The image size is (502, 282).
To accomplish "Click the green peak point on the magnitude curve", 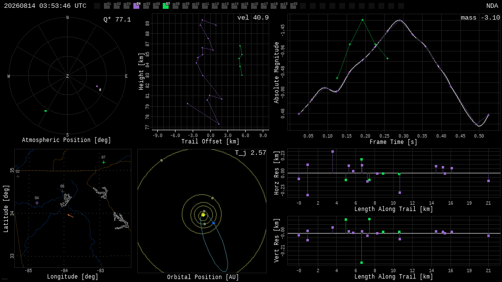I will pos(362,20).
